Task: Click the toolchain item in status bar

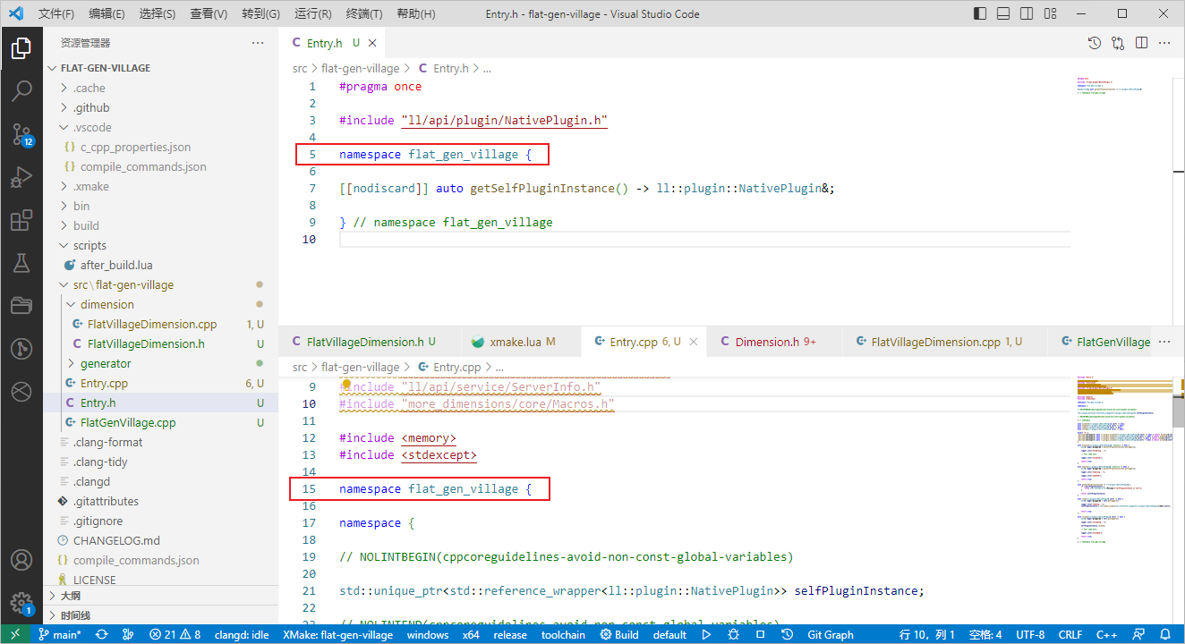Action: (x=563, y=634)
